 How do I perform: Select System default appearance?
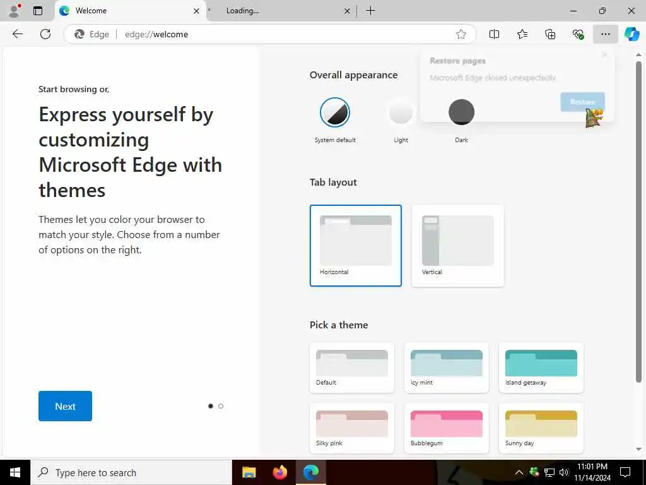click(x=335, y=112)
